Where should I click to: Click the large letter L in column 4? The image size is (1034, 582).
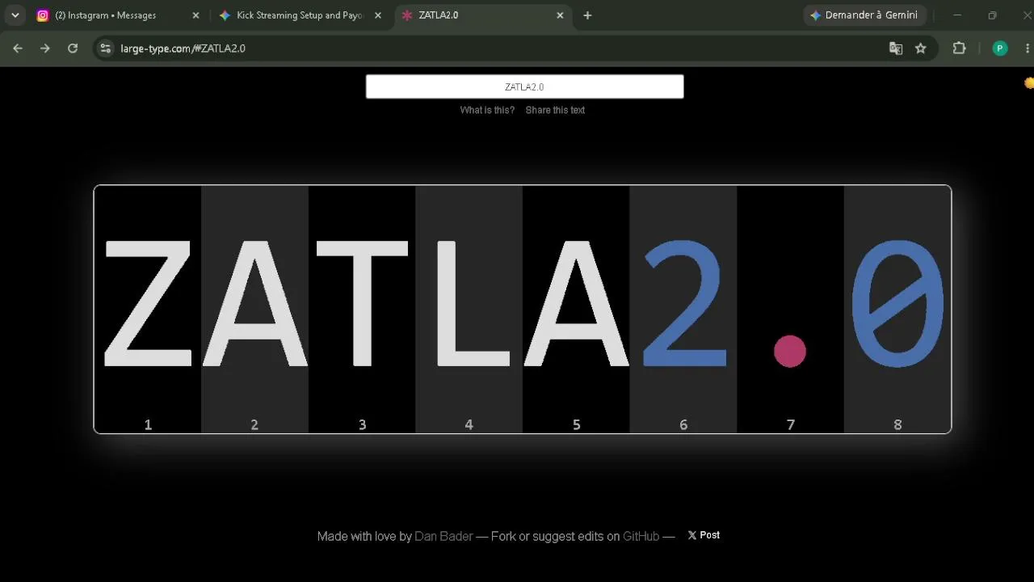473,304
